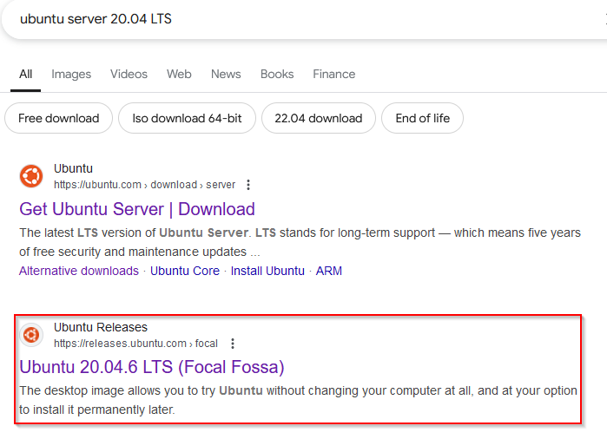Click the Ubuntu Releases favicon icon

[x=31, y=335]
